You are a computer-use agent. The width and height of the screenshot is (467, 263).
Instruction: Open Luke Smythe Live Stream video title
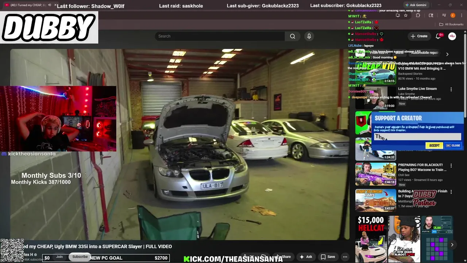[417, 89]
